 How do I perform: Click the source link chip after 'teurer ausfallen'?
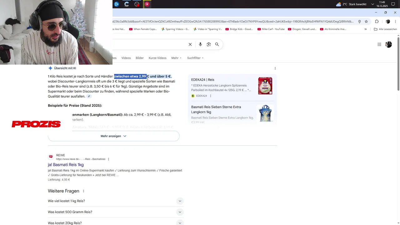click(89, 96)
